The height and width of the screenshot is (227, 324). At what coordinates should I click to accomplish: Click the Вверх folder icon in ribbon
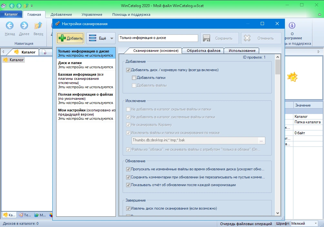tap(38, 25)
